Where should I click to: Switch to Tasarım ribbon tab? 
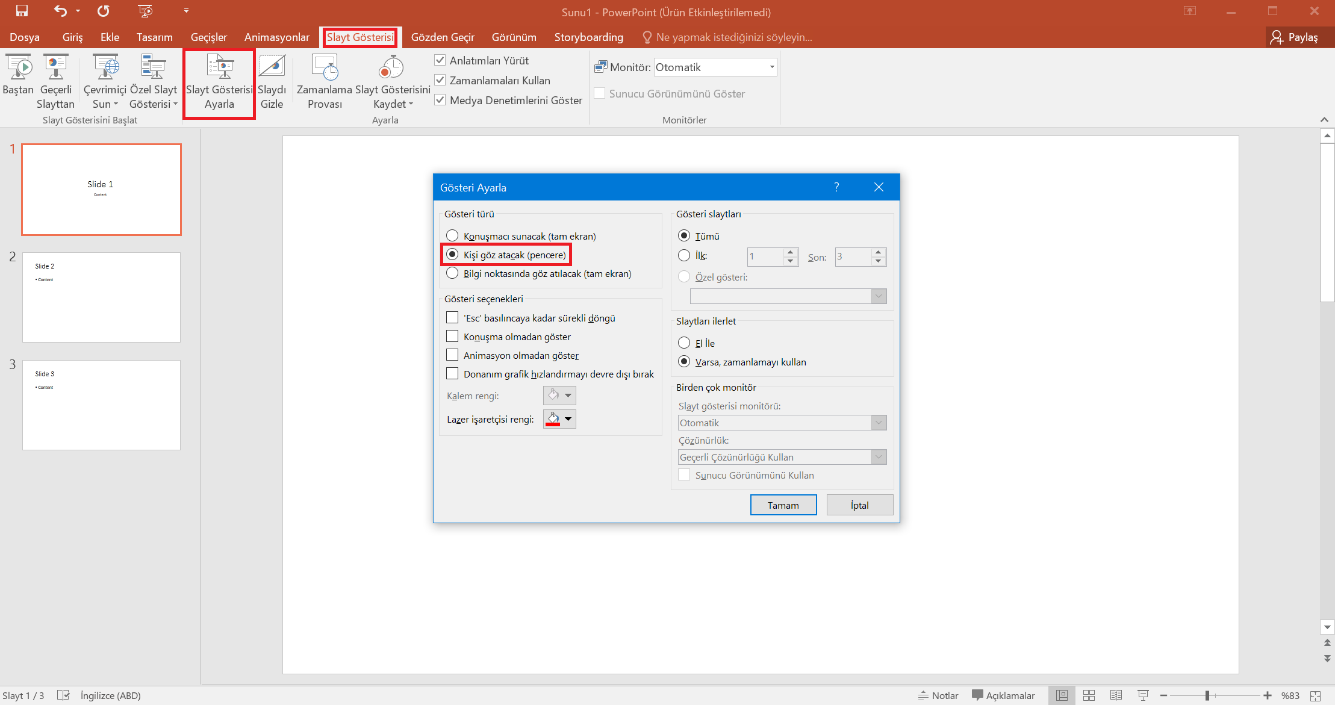154,37
